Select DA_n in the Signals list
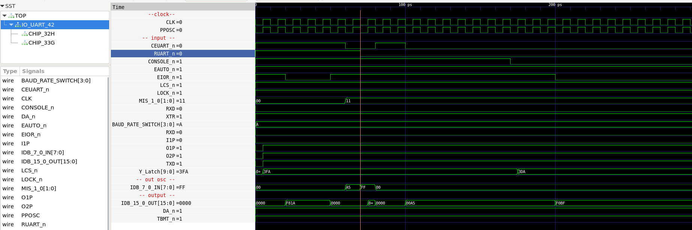This screenshot has height=230, width=692. pos(28,116)
